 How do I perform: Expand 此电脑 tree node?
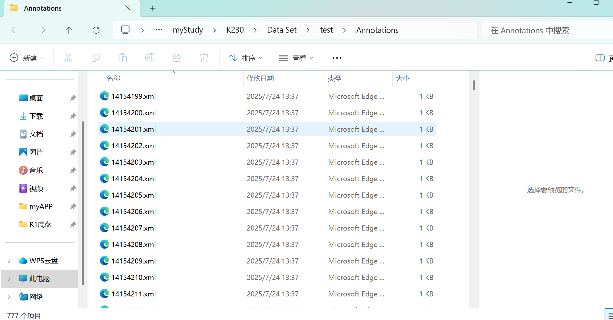pos(9,279)
